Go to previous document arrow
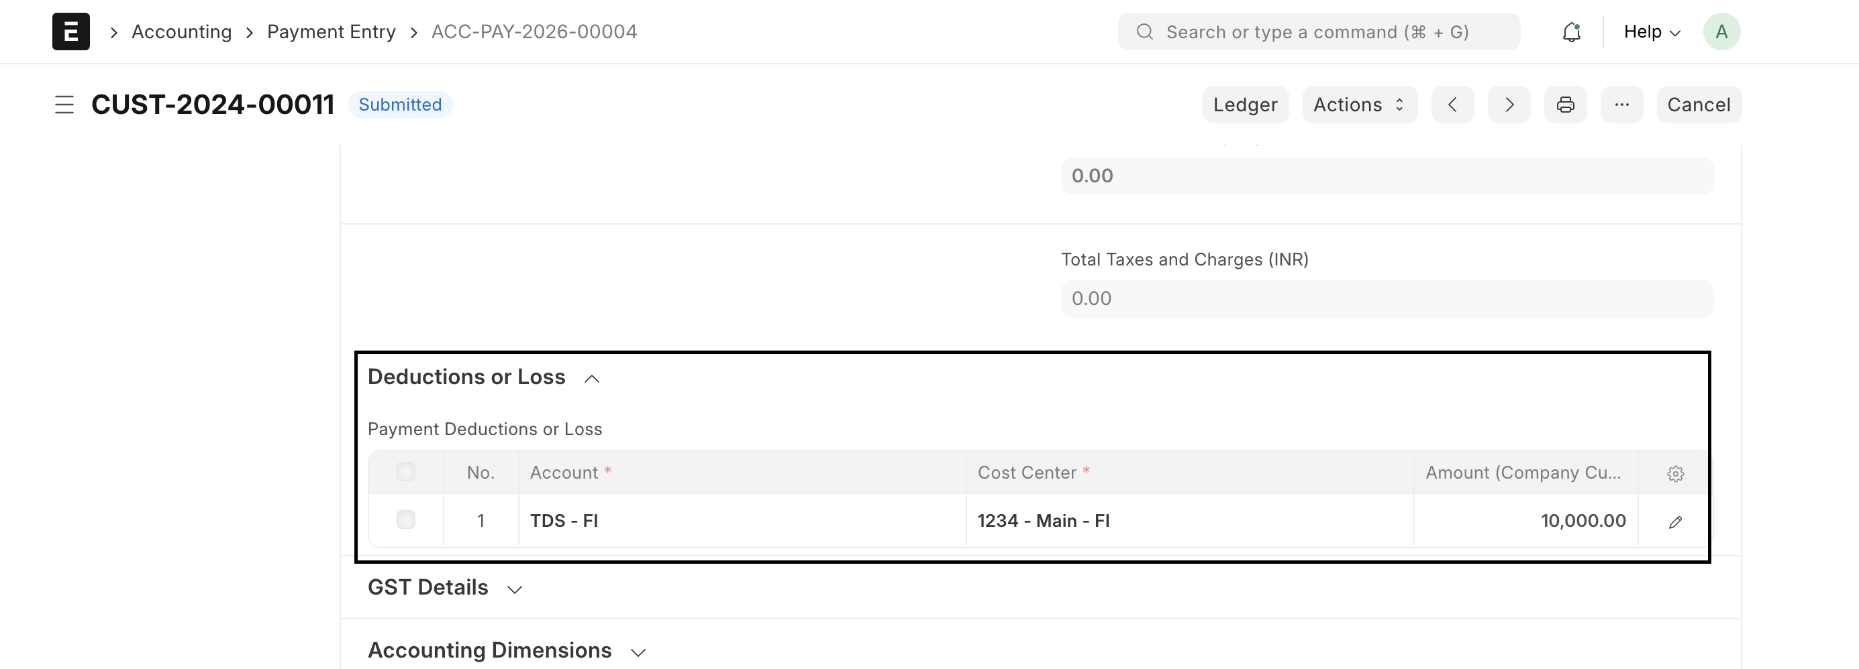Viewport: 1859px width, 669px height. coord(1452,105)
